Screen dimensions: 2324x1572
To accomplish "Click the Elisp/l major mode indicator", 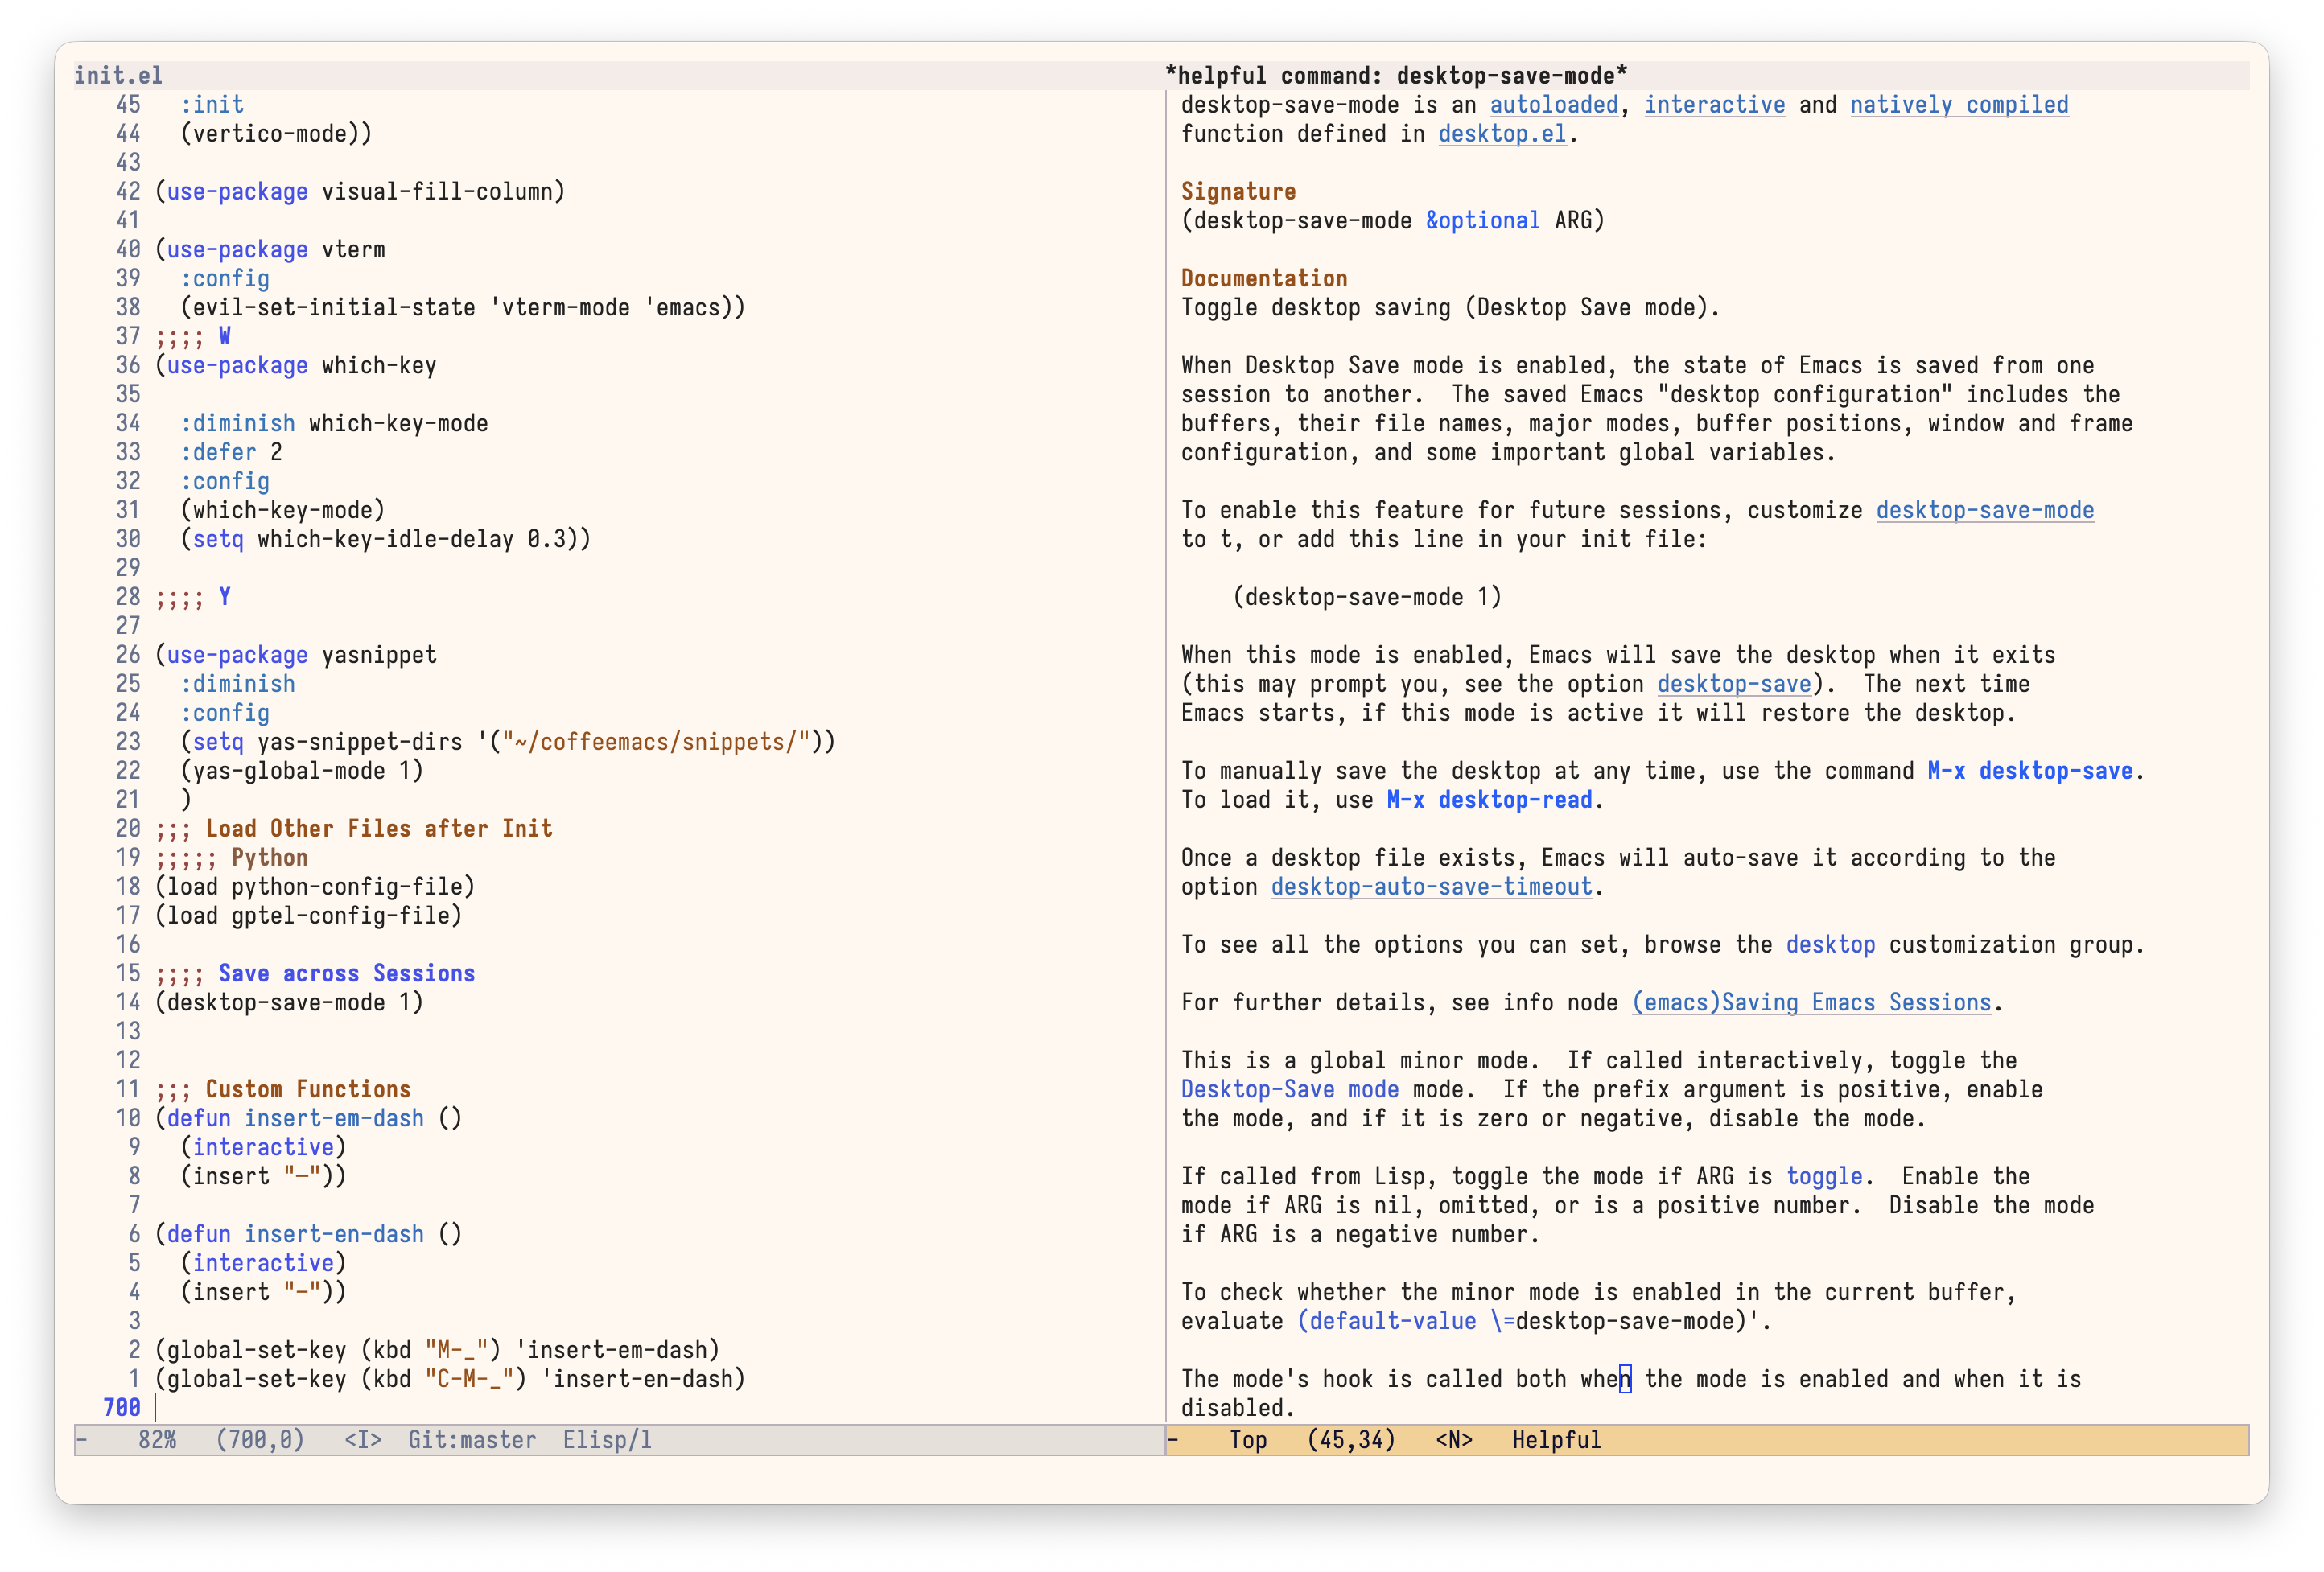I will pos(606,1440).
